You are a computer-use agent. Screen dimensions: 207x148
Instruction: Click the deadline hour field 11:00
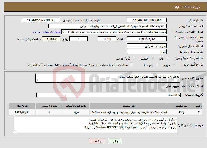coord(107,39)
